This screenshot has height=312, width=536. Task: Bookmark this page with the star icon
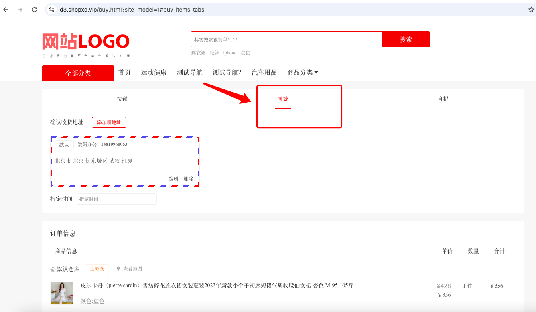tap(531, 10)
